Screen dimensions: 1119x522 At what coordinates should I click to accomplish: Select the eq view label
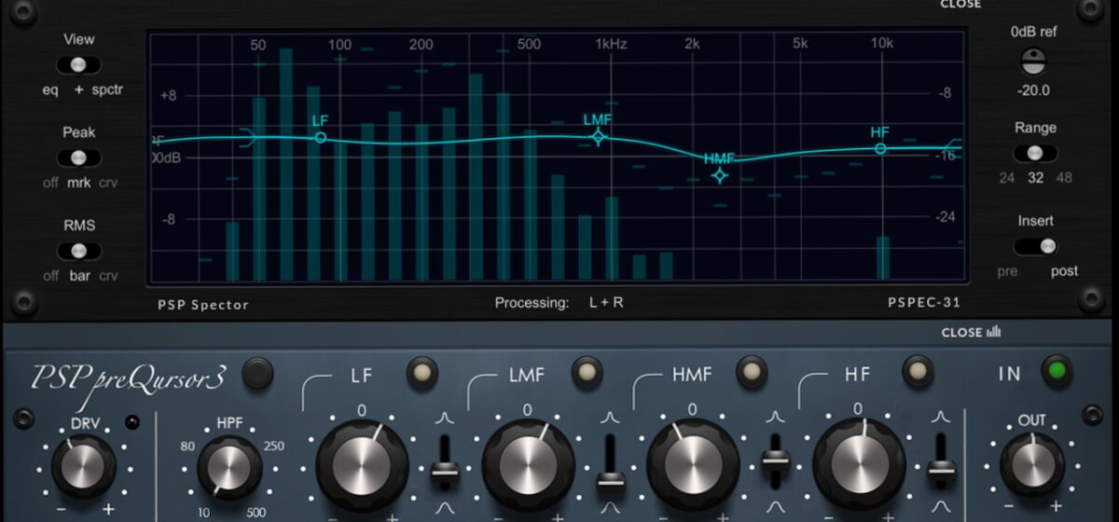50,90
